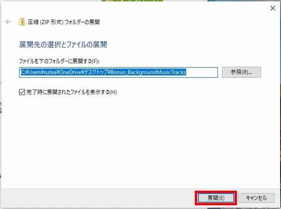Screen dimensions: 281x209
Task: Close the extraction dialog window
Action: point(273,8)
